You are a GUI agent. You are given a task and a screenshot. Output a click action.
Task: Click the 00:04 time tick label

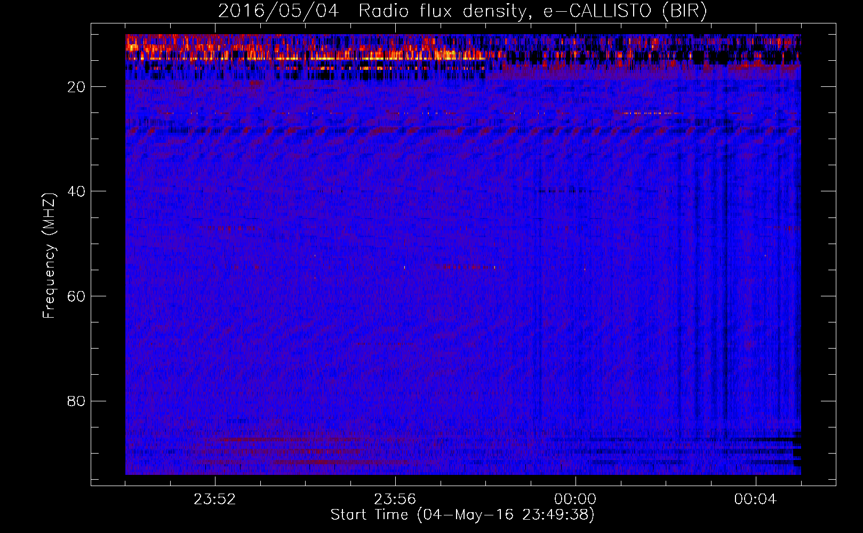click(x=755, y=499)
